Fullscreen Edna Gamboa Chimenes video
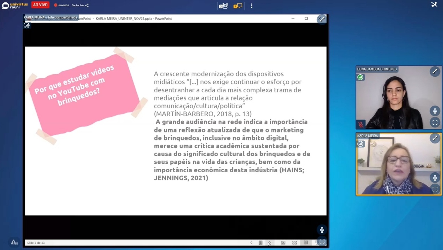The image size is (443, 250). [435, 123]
